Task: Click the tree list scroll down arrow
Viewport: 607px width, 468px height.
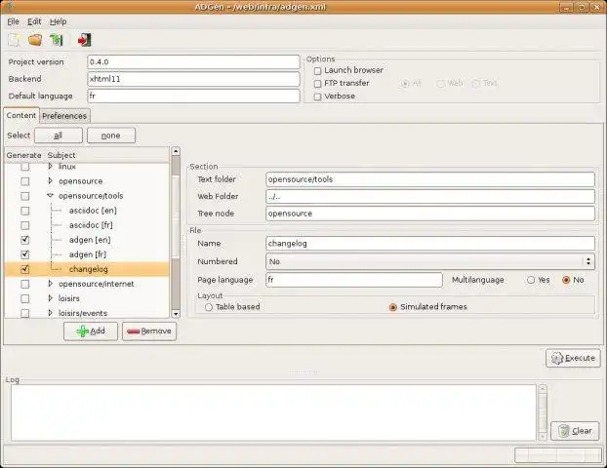Action: 176,314
